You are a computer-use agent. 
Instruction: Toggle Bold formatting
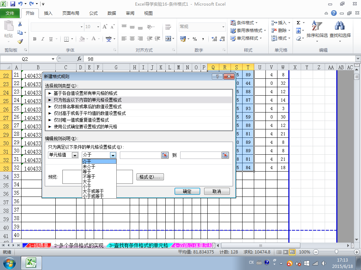35,39
